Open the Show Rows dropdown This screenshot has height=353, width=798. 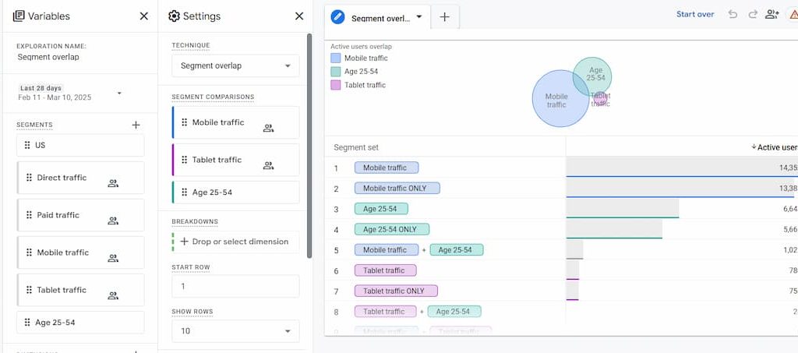pos(235,331)
